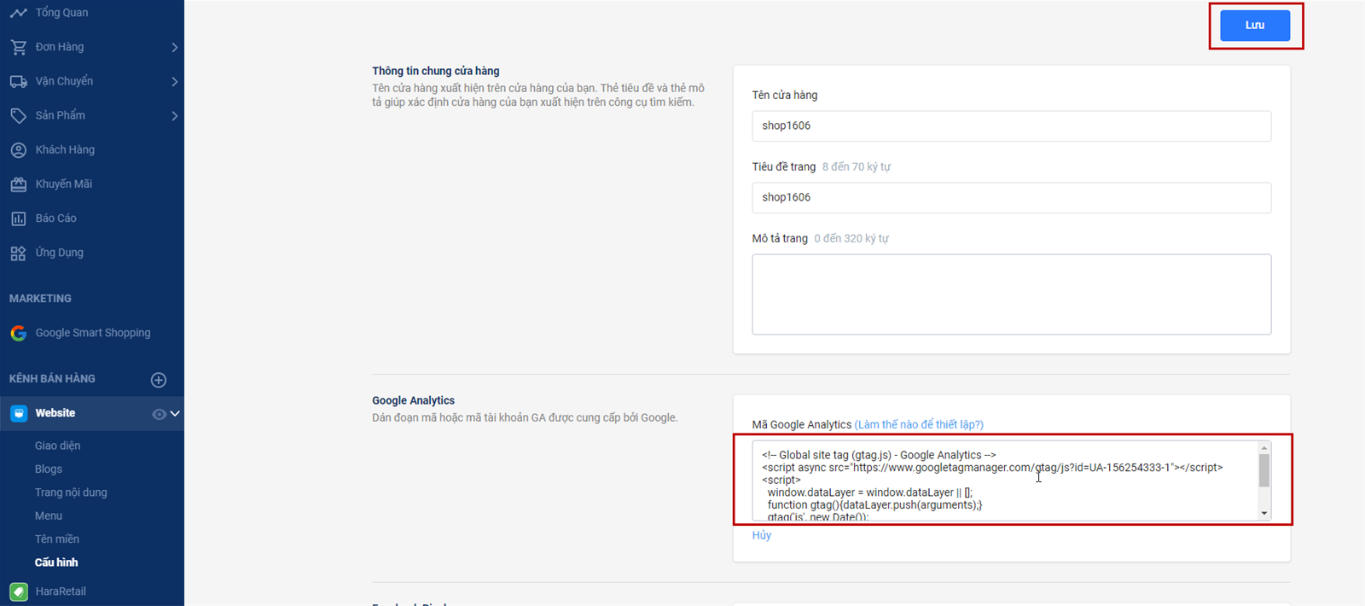
Task: Go to Blogs under Website
Action: (x=49, y=469)
